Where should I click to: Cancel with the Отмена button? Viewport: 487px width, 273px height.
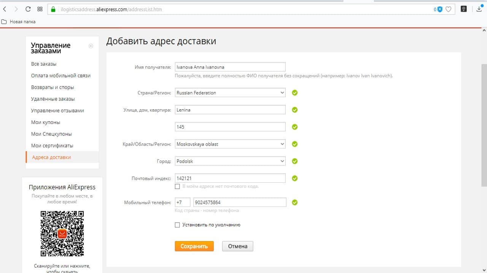[237, 246]
